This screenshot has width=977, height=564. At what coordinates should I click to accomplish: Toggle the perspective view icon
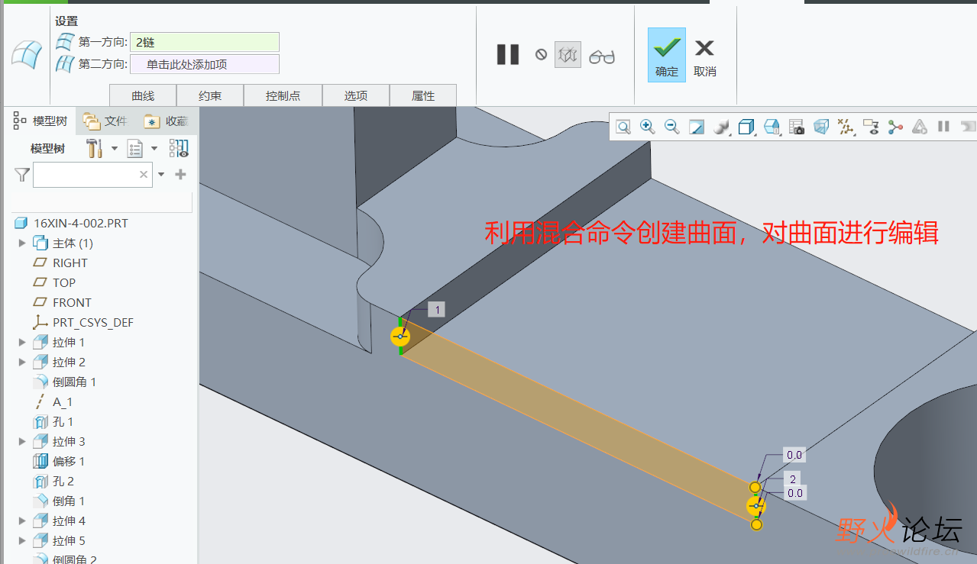[x=821, y=127]
